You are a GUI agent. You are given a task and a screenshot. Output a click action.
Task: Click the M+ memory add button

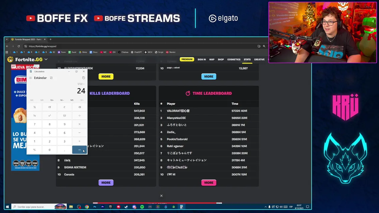(x=52, y=100)
